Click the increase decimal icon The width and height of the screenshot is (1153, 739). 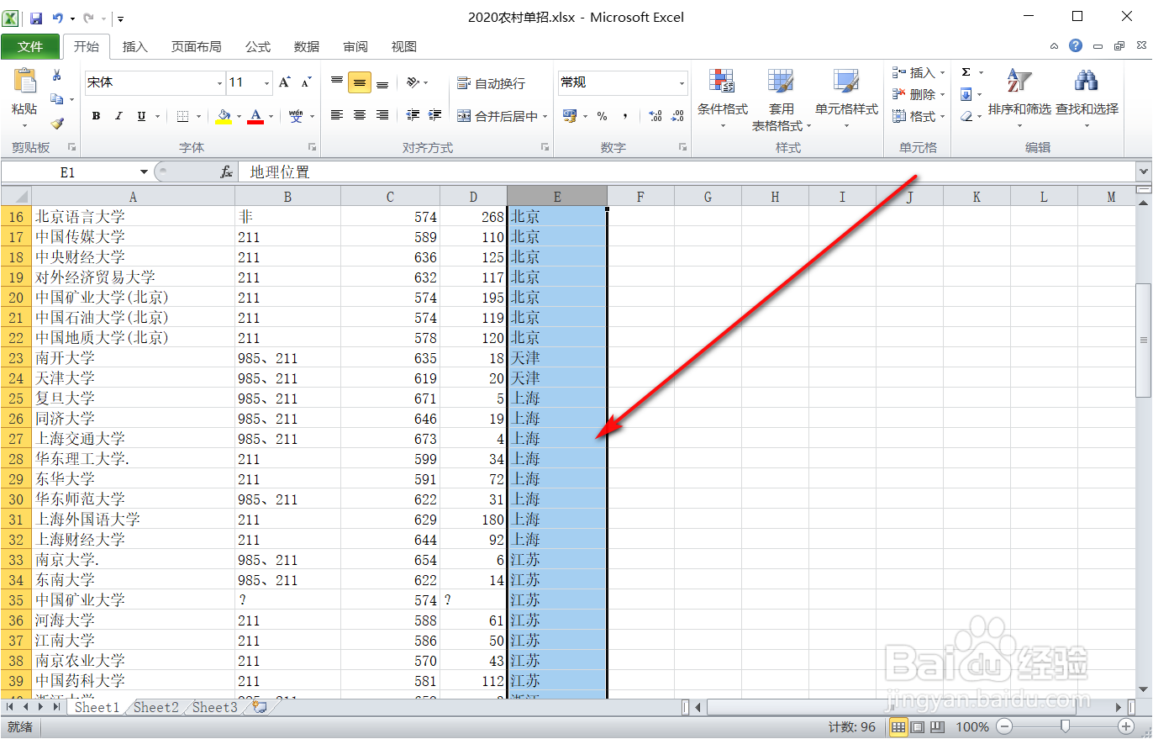[655, 116]
